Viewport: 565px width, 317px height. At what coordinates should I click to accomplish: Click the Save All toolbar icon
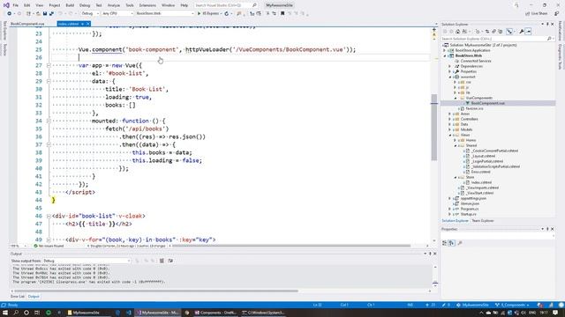(x=51, y=13)
